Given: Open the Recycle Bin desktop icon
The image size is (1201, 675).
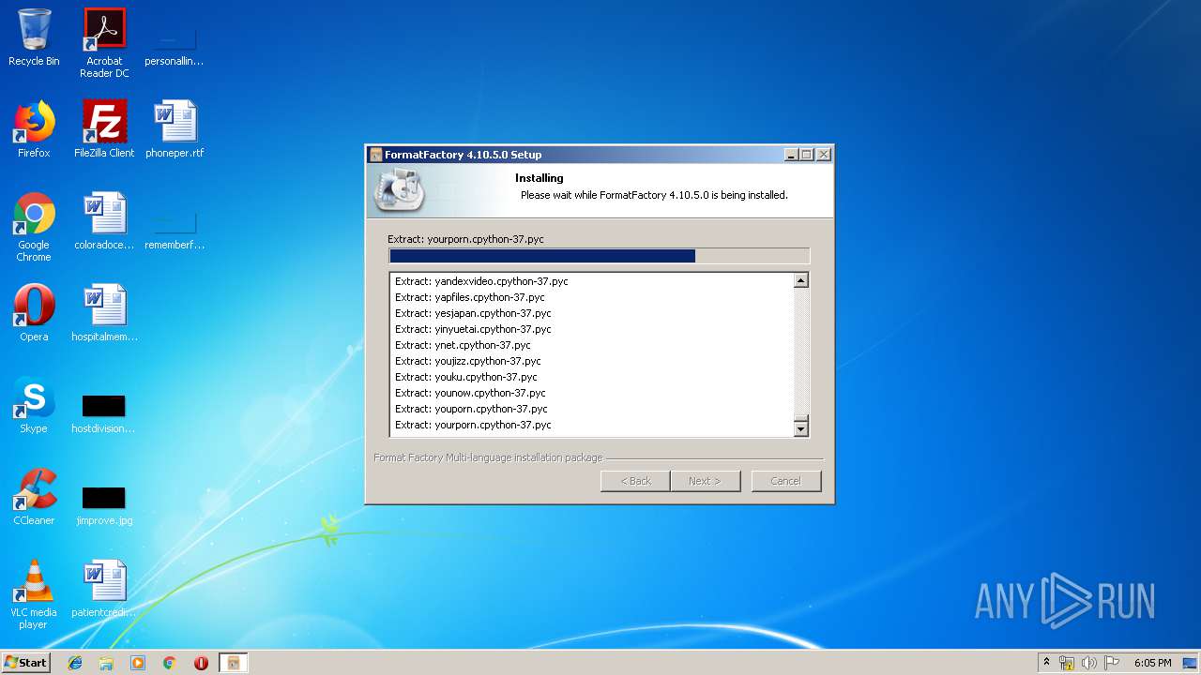Looking at the screenshot, I should [34, 37].
